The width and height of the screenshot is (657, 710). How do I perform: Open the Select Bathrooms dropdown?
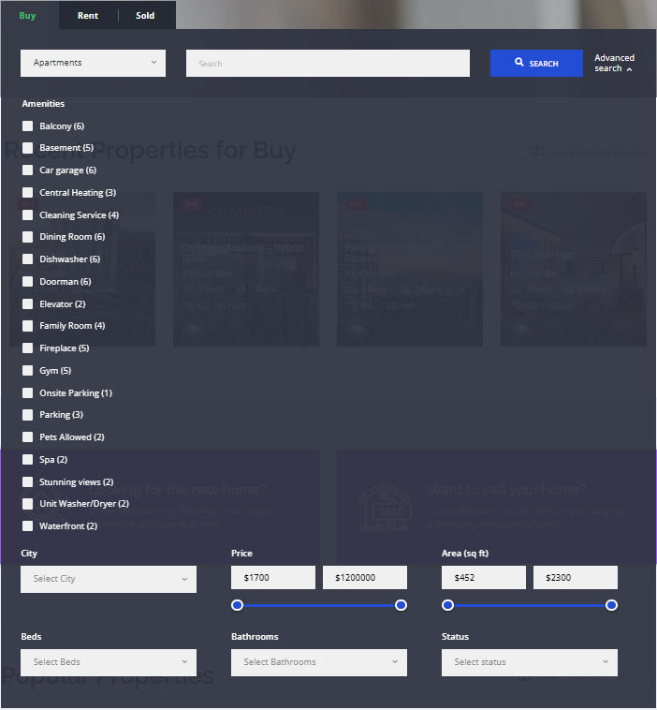point(319,662)
